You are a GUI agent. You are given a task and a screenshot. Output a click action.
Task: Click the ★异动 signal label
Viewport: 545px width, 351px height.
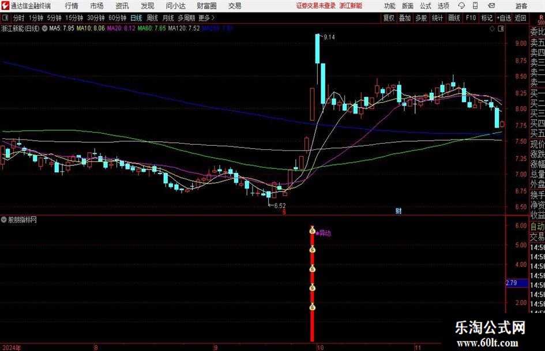click(x=323, y=233)
